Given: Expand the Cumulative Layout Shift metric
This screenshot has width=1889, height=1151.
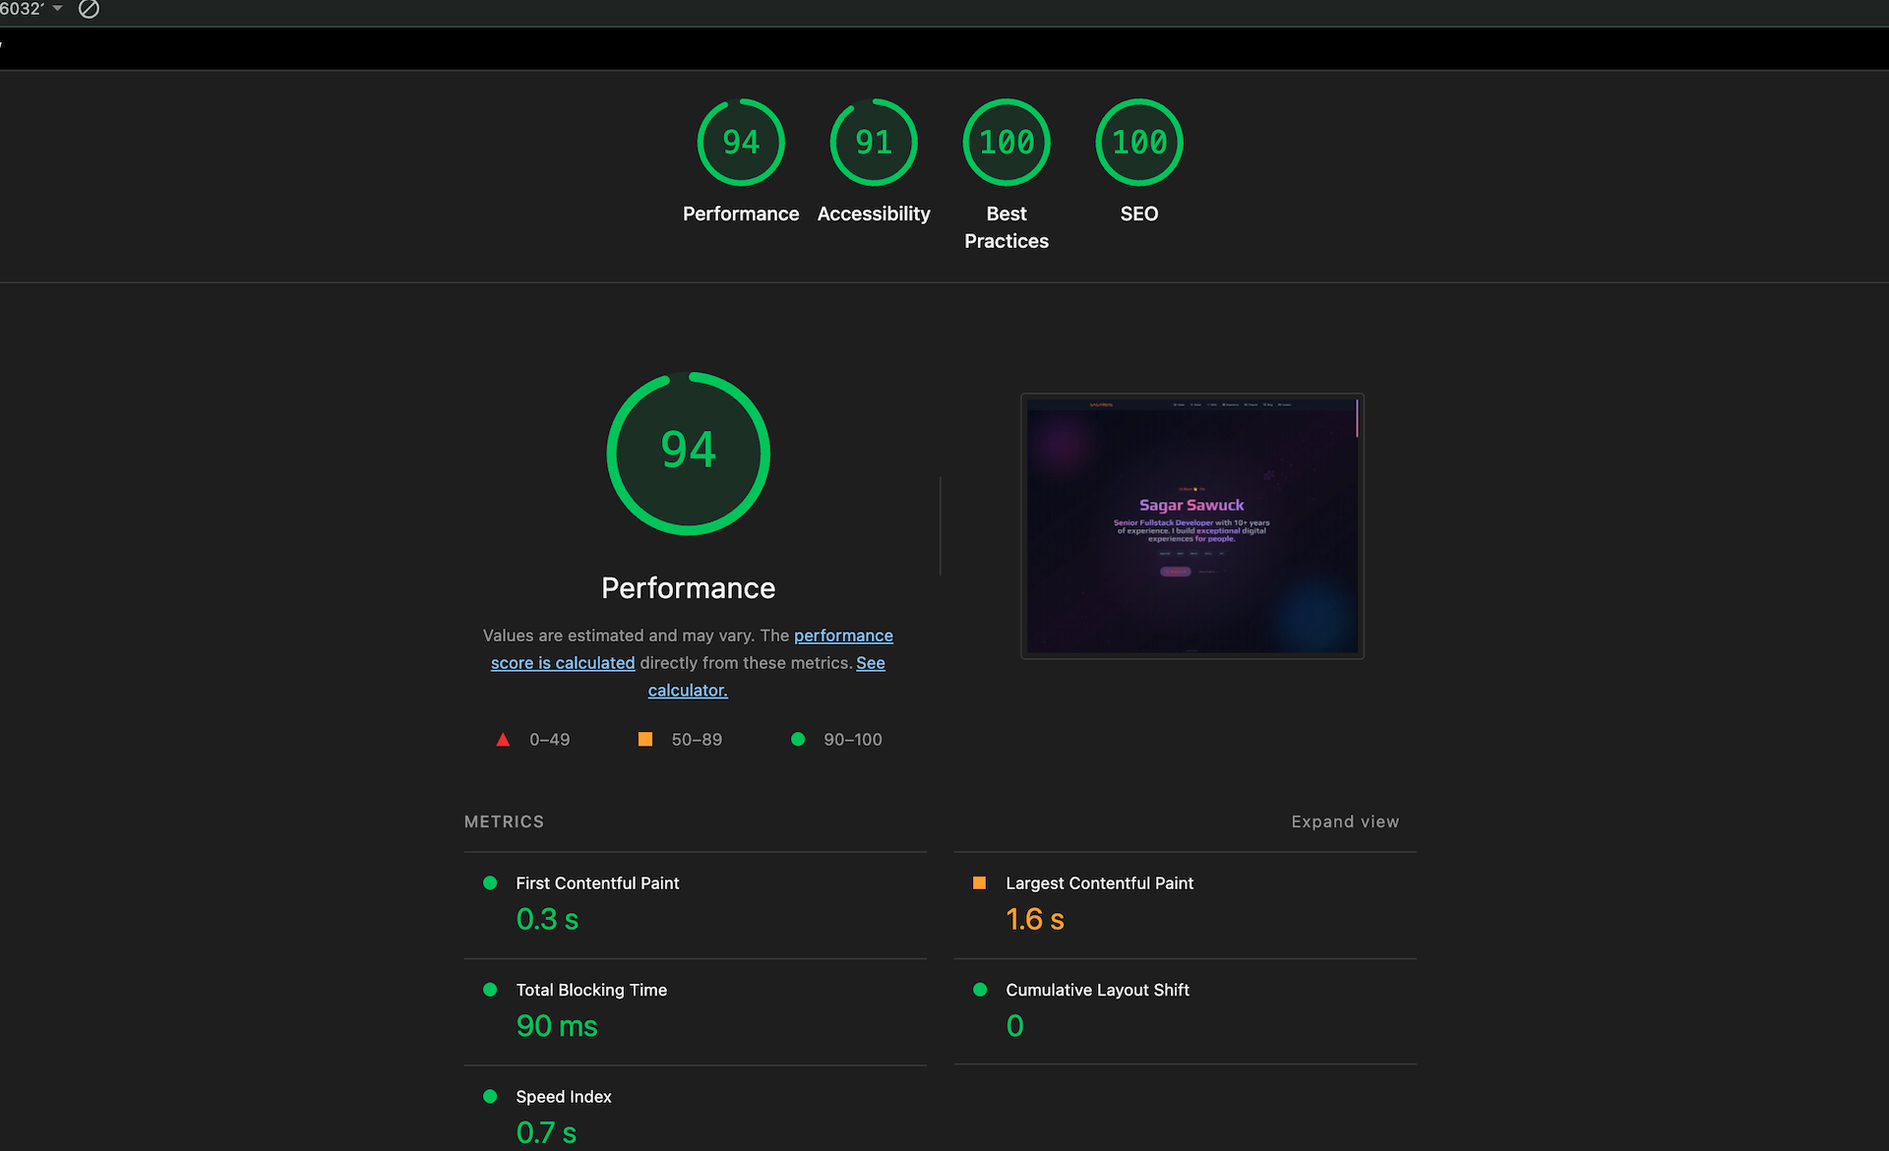Looking at the screenshot, I should 1097,990.
